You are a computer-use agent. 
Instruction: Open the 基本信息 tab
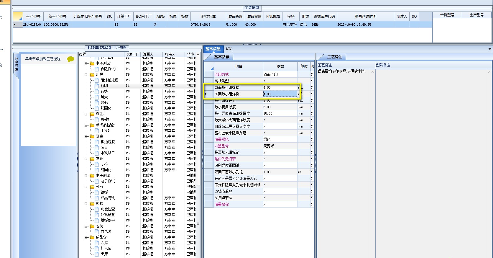click(x=213, y=49)
